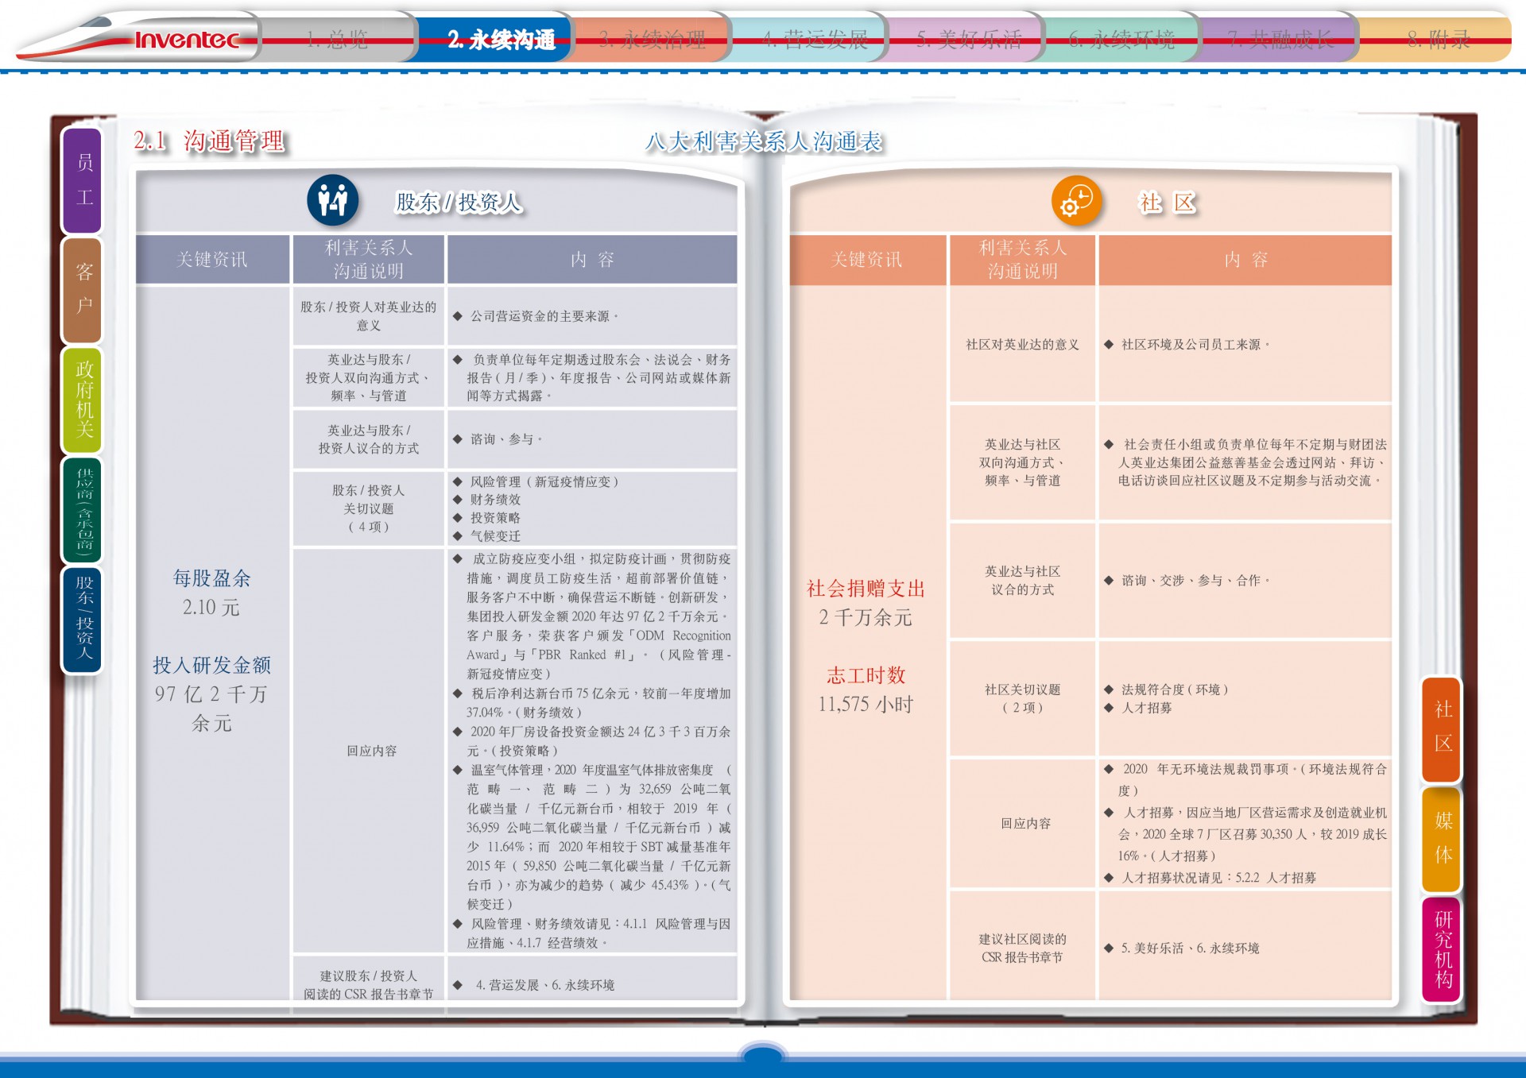1526x1078 pixels.
Task: Go to the 3. 永续治理 tab
Action: tap(652, 38)
